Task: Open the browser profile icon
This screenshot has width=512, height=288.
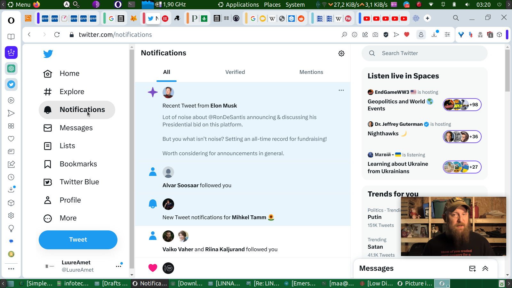Action: [x=421, y=35]
